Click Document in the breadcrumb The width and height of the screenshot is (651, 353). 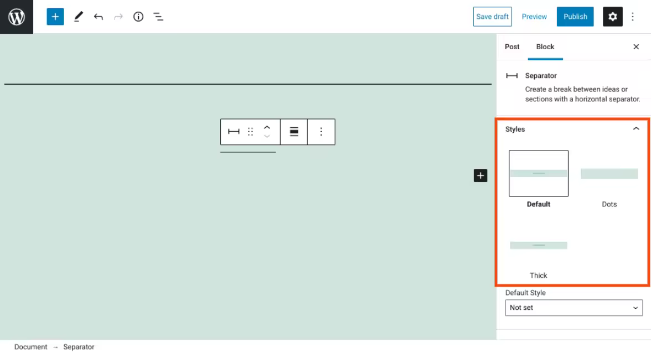click(31, 347)
